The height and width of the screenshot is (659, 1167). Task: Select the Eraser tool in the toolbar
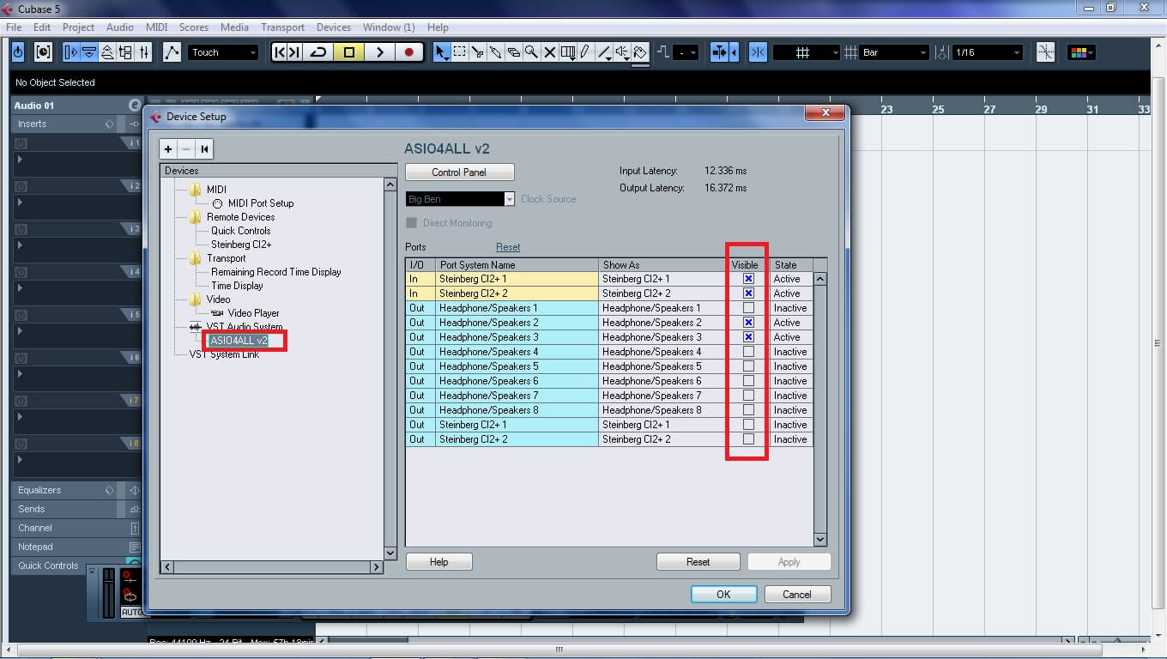(514, 51)
